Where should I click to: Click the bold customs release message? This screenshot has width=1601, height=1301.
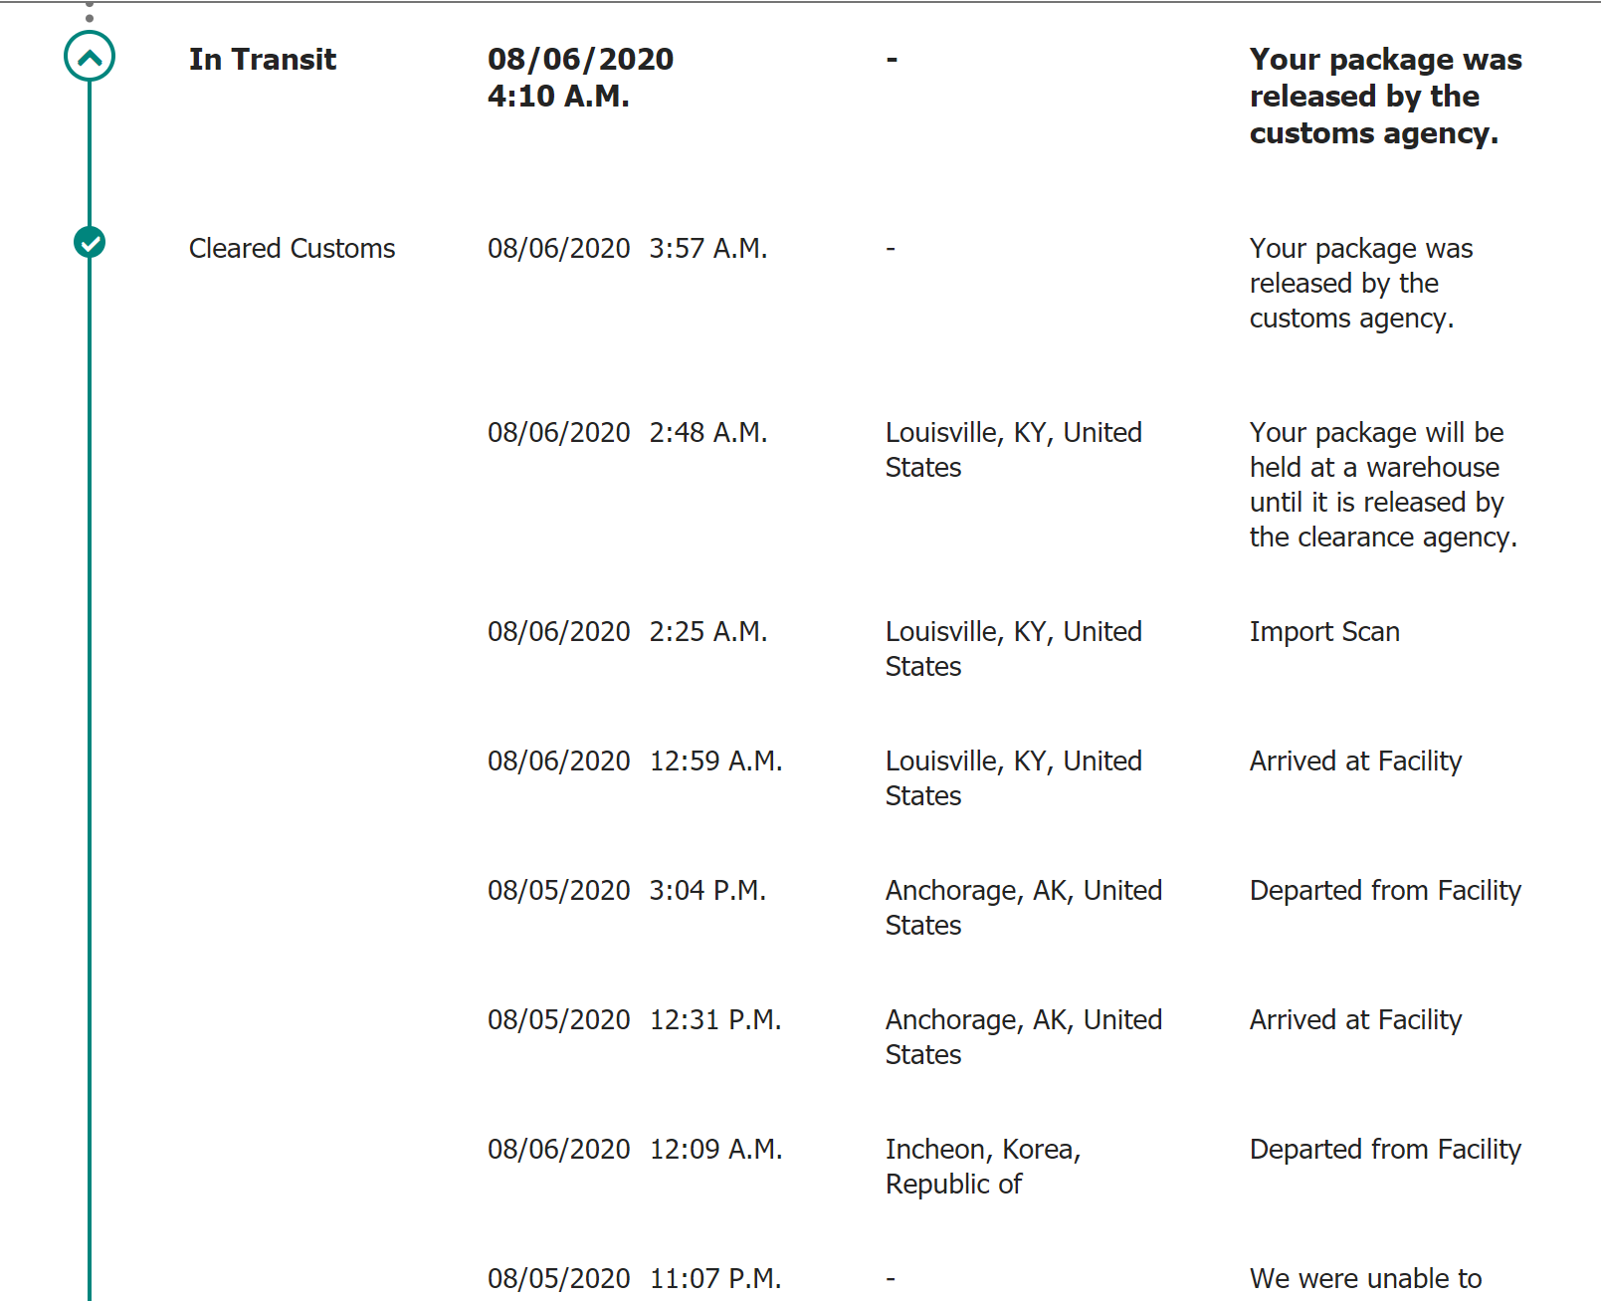[x=1385, y=97]
